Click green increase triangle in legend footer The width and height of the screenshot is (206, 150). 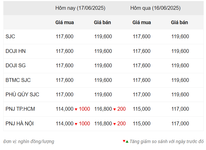127,142
